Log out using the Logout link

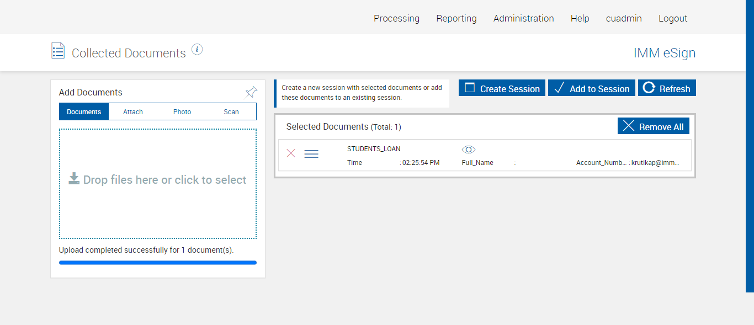673,18
